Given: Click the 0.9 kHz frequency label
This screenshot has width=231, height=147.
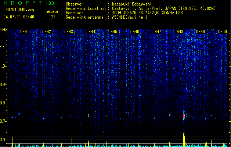Looking at the screenshot, I should pyautogui.click(x=3, y=85).
